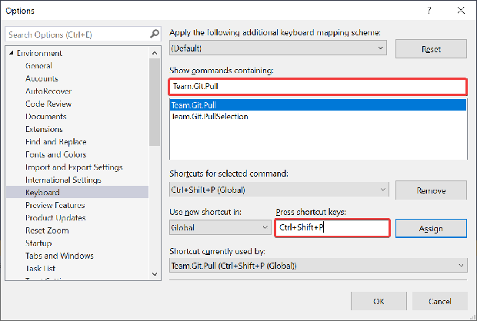Collapse the Environment tree node
The width and height of the screenshot is (477, 321).
pyautogui.click(x=11, y=53)
